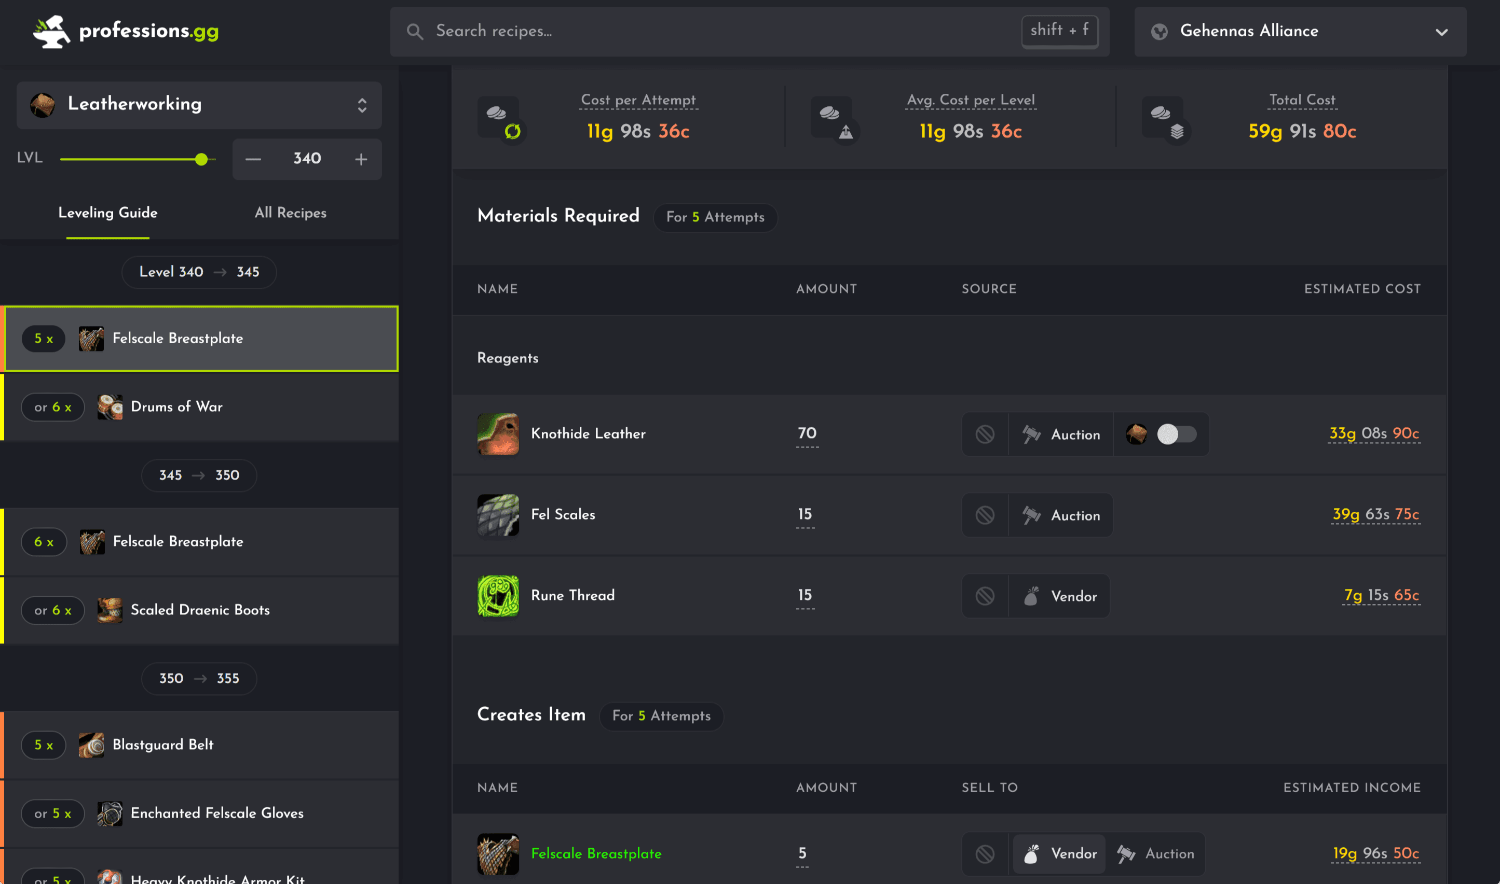This screenshot has width=1500, height=884.
Task: Click the Drums of War recipe icon
Action: click(110, 407)
